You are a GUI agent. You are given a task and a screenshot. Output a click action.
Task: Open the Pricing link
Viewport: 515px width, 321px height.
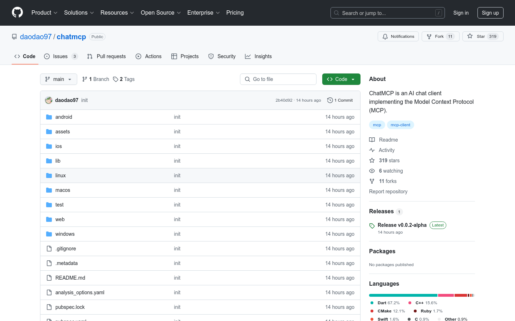(235, 12)
